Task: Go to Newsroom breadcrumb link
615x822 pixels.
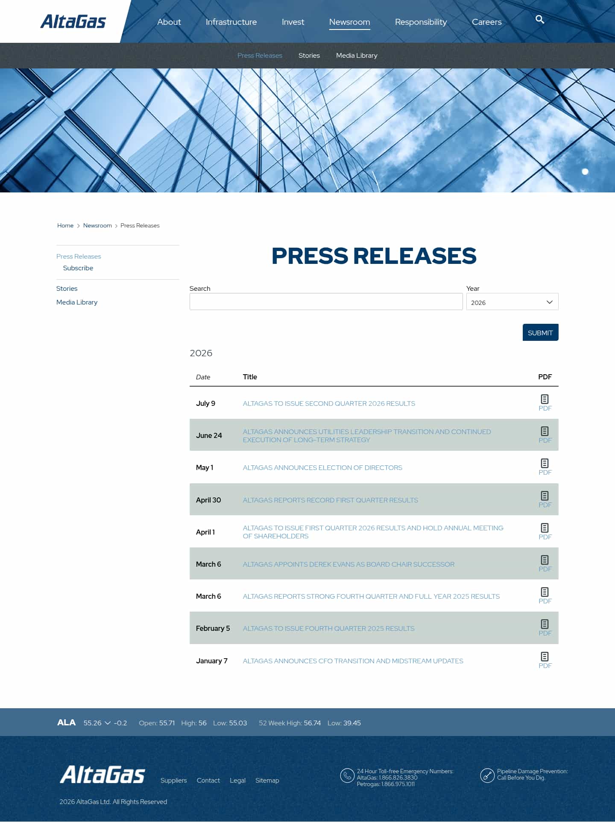Action: coord(97,225)
